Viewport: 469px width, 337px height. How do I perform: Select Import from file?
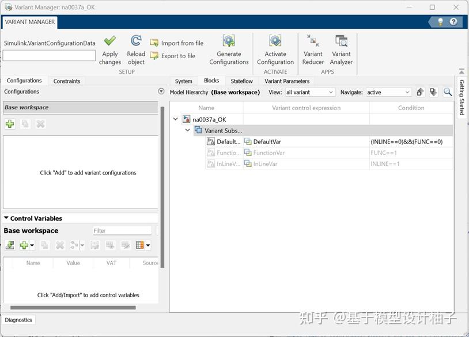coord(177,43)
